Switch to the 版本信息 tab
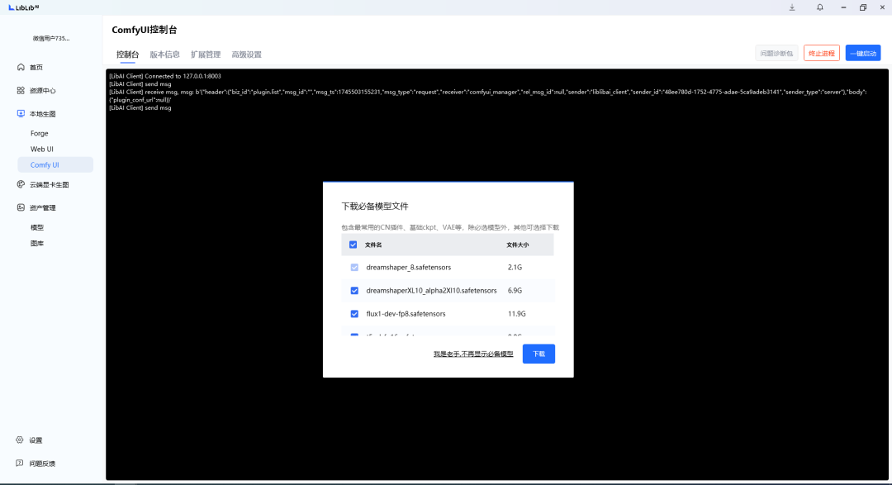 click(x=164, y=55)
